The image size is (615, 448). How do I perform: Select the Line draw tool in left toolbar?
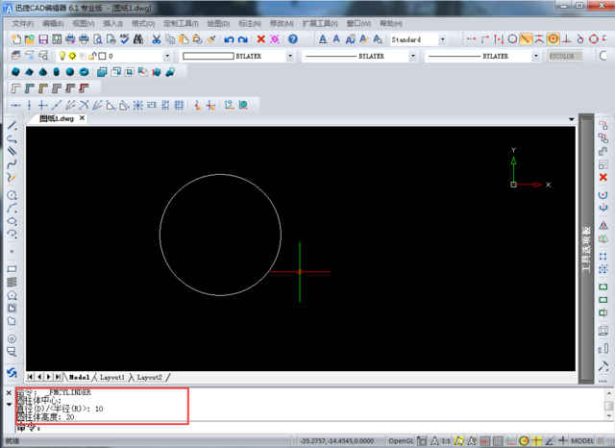point(12,126)
